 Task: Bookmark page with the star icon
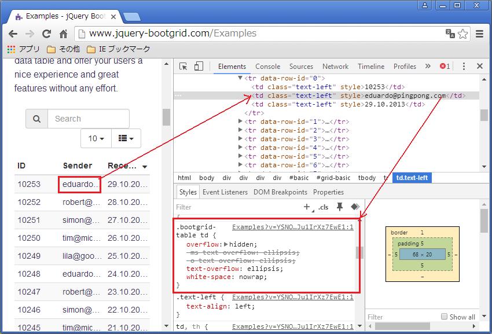tap(463, 34)
